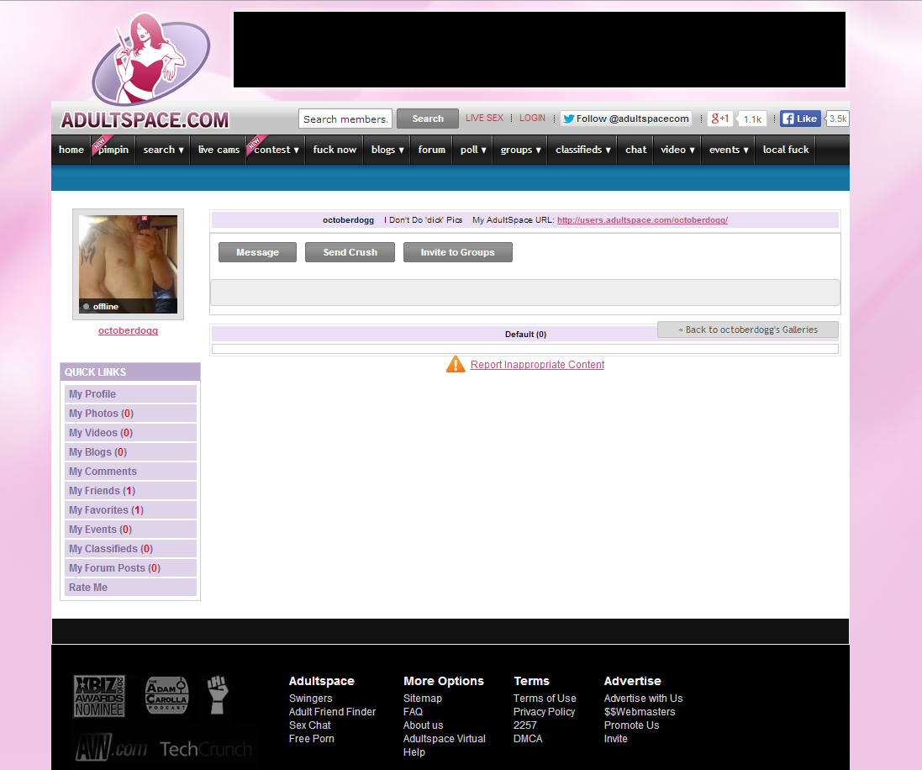Click the Twitter Follow @adultspacecom button

625,119
